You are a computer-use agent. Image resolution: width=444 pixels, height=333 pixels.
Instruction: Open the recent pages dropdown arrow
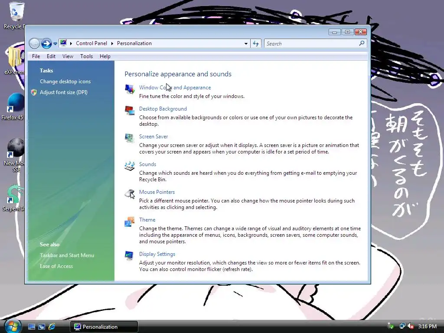pyautogui.click(x=55, y=44)
